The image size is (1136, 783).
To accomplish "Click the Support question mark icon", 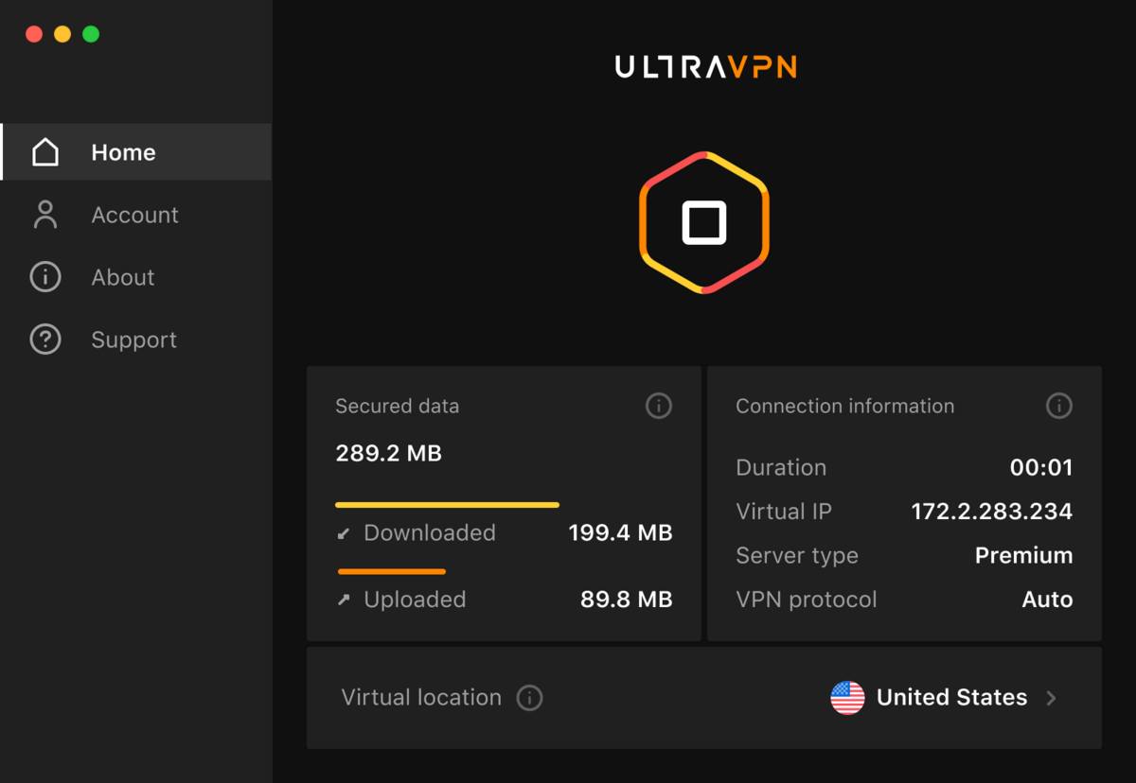I will click(x=45, y=339).
